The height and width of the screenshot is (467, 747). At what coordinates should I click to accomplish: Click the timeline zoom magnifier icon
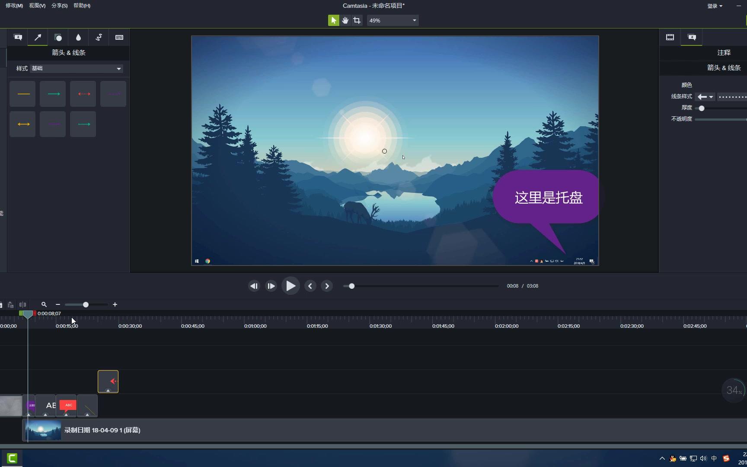click(x=44, y=305)
